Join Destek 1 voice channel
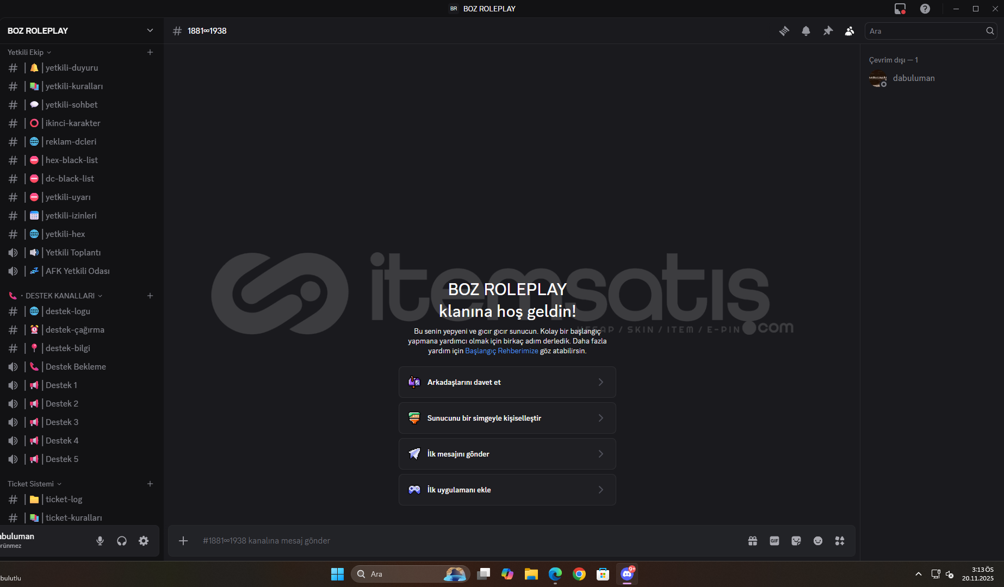1004x587 pixels. [80, 385]
